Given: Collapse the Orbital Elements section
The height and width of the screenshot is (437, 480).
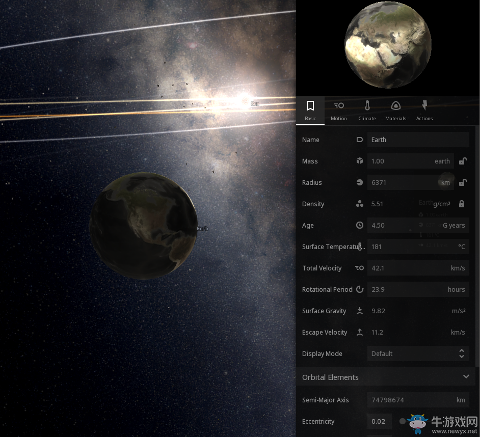Looking at the screenshot, I should tap(466, 377).
